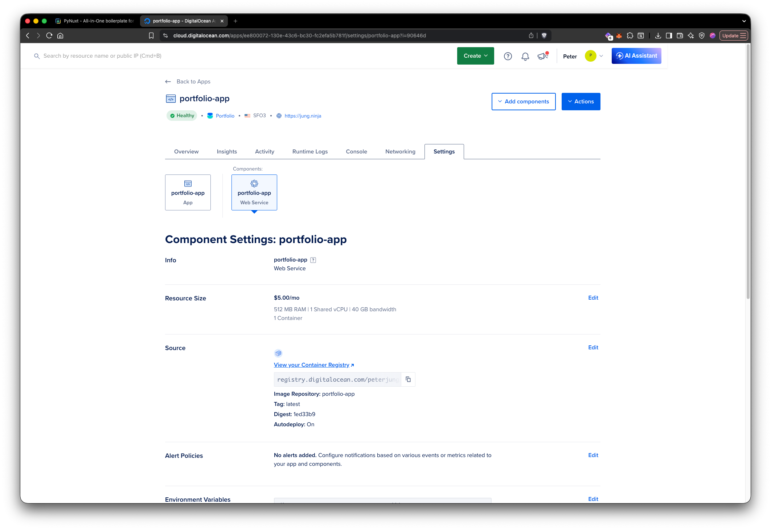Viewport: 771px width, 530px height.
Task: Click the yellow P user avatar
Action: 590,56
